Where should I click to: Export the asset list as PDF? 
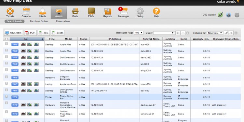point(30,33)
